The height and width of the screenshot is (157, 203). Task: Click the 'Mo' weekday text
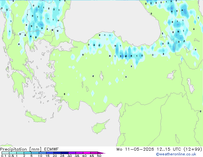coord(119,149)
